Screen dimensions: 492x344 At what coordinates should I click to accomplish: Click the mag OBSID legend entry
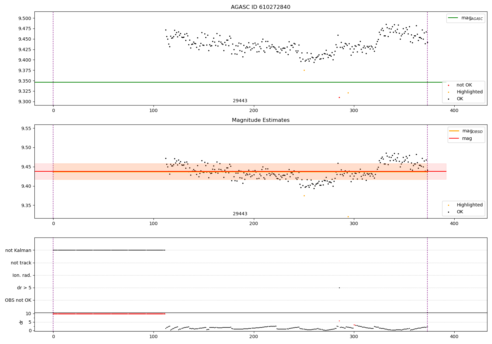(466, 131)
